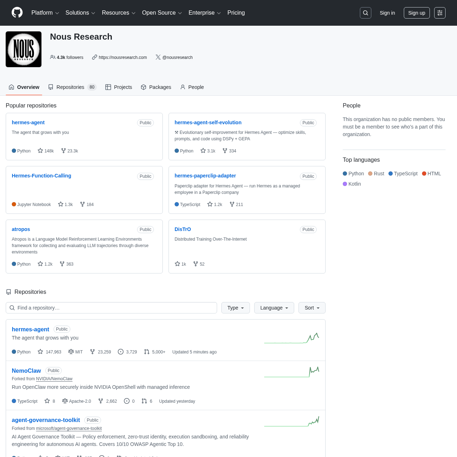Click the Sign up button

(417, 13)
